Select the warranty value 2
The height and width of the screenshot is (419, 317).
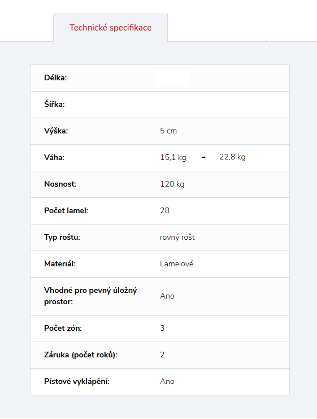click(x=162, y=355)
